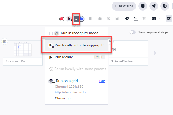The width and height of the screenshot is (173, 115).
Task: Click the right arrow after step 9
Action: pyautogui.click(x=155, y=53)
